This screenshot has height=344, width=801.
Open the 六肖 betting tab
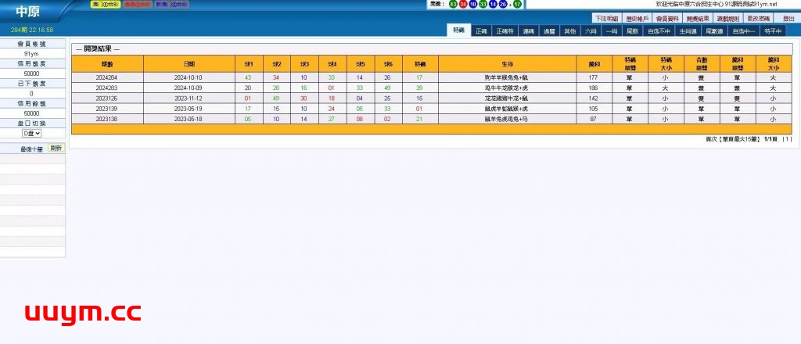point(591,31)
